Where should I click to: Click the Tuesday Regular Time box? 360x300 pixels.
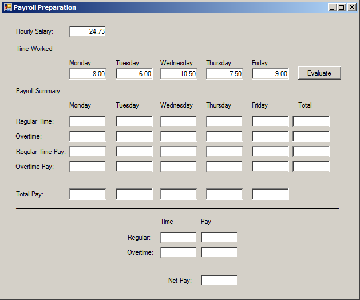[x=134, y=121]
